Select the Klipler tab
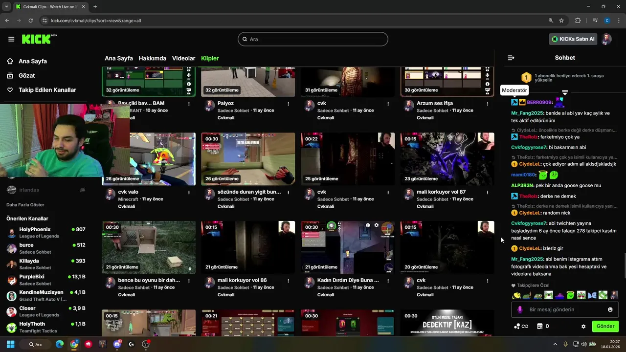 (x=210, y=58)
